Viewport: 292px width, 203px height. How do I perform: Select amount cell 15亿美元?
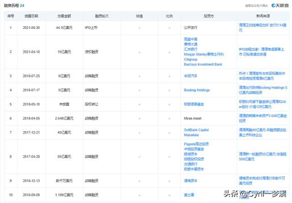tap(64, 52)
